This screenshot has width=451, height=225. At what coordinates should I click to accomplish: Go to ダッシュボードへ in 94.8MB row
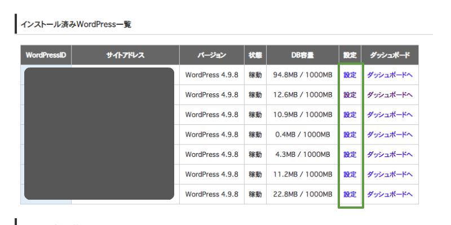[390, 75]
